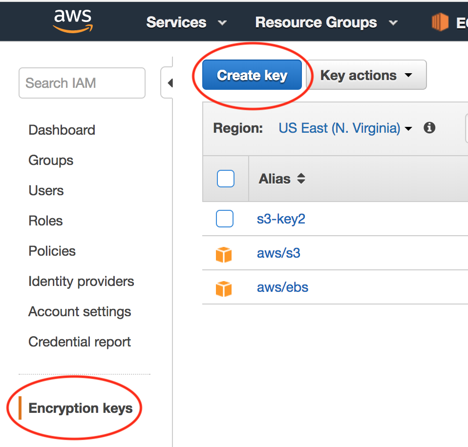Focus the Search IAM input field
Viewport: 468px width, 447px height.
[x=82, y=83]
